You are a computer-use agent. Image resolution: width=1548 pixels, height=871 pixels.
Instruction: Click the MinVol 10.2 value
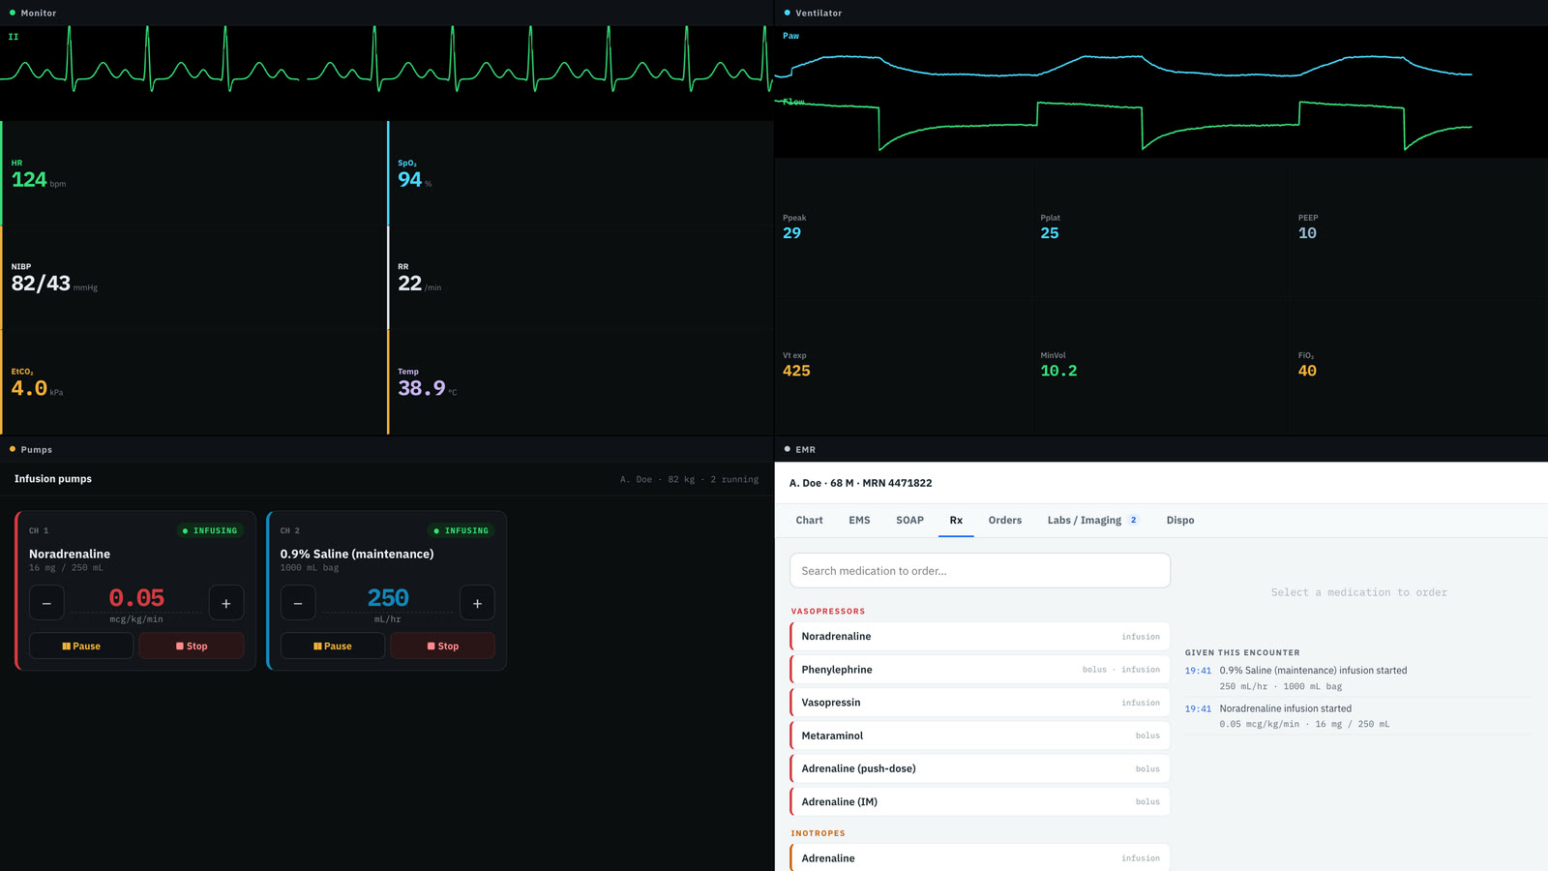[x=1058, y=371]
